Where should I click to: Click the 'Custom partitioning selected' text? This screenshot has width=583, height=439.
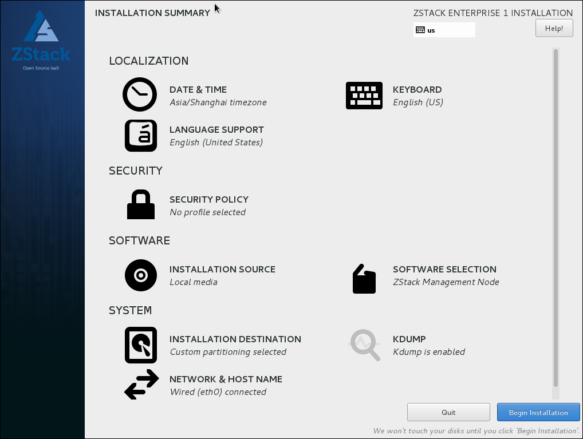228,352
